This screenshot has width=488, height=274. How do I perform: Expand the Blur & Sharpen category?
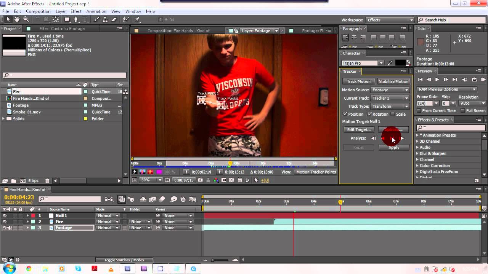pos(417,153)
